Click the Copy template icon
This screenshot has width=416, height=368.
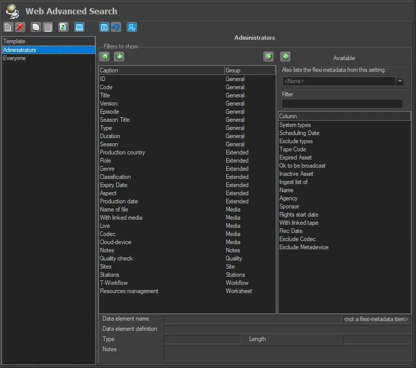pos(36,28)
